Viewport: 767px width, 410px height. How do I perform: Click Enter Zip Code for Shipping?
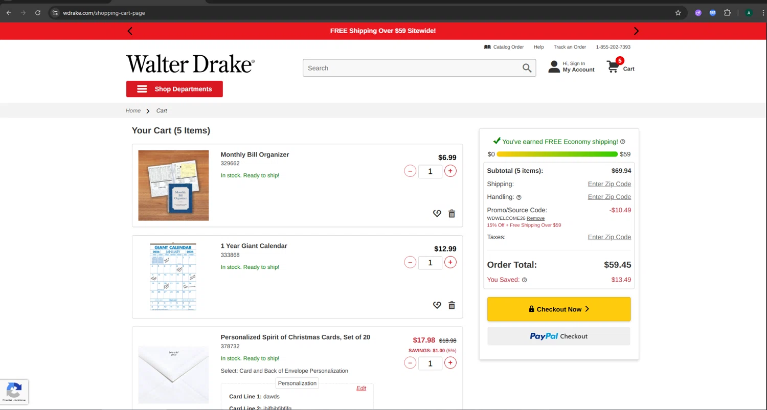pos(609,184)
